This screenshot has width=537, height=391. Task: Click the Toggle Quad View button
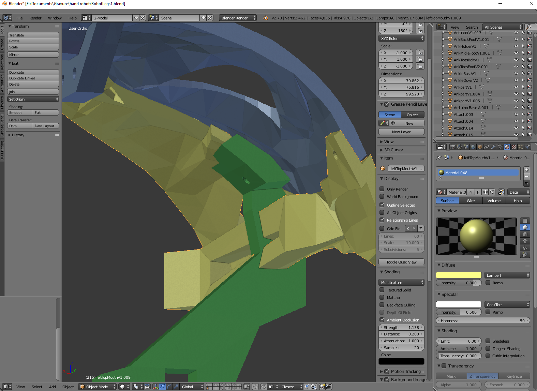pos(401,262)
